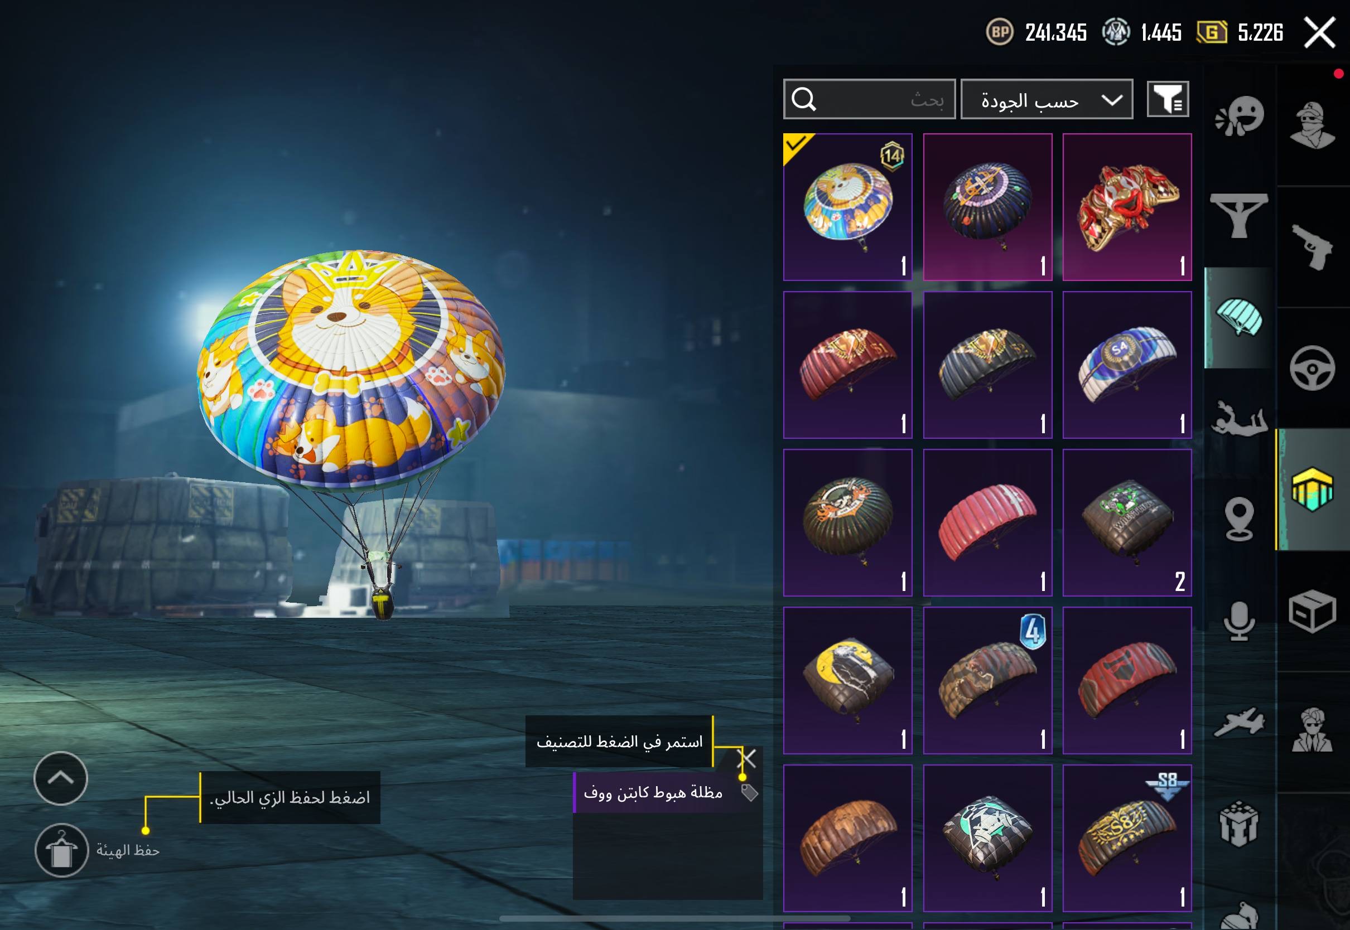The width and height of the screenshot is (1350, 930).
Task: Select the character outfit head icon
Action: (1313, 125)
